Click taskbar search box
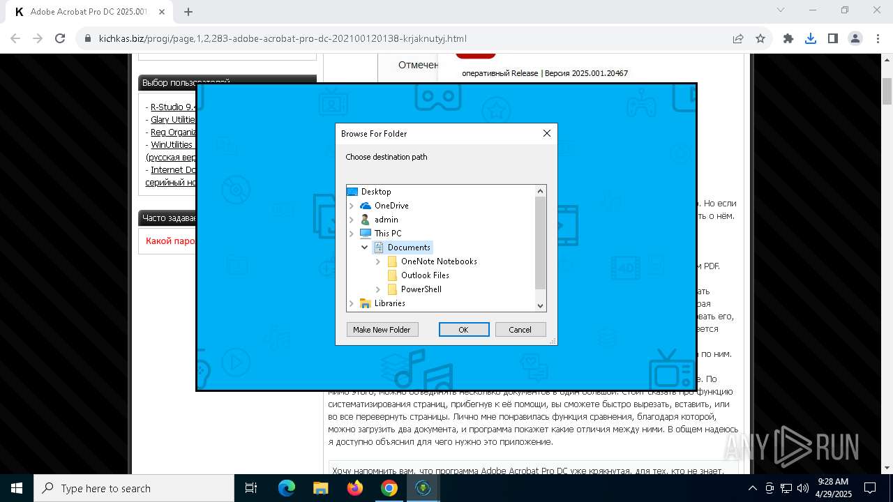Viewport: 893px width, 502px height. 134,488
